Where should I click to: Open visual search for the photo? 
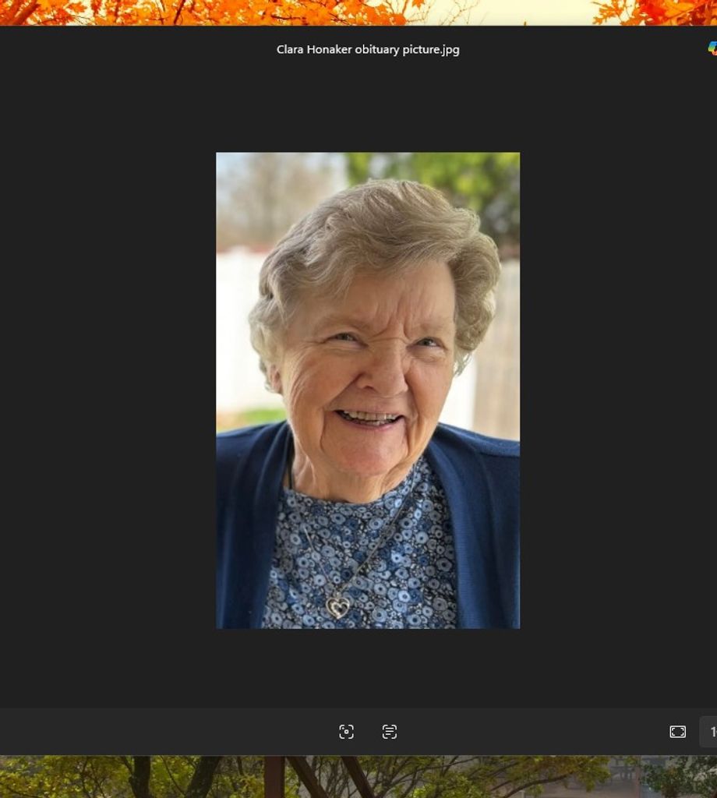pyautogui.click(x=346, y=732)
